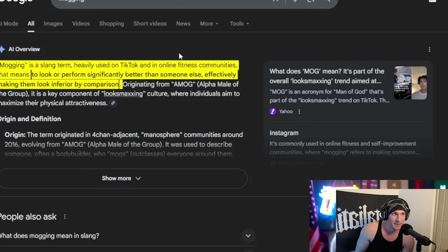The image size is (448, 252).
Task: Open the Yahoo article thumbnail image
Action: point(410,83)
